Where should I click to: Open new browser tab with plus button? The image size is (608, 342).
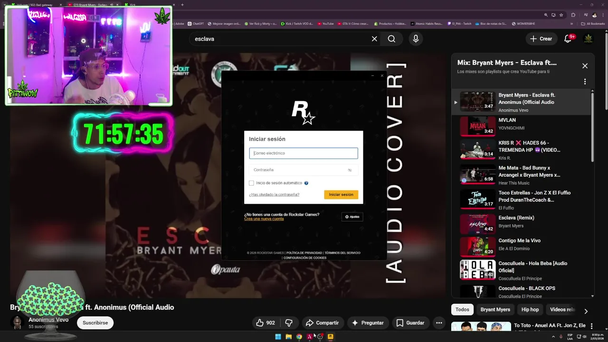tap(182, 5)
